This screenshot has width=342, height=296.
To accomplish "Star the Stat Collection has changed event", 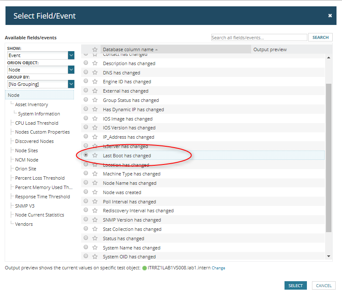I will pyautogui.click(x=95, y=229).
